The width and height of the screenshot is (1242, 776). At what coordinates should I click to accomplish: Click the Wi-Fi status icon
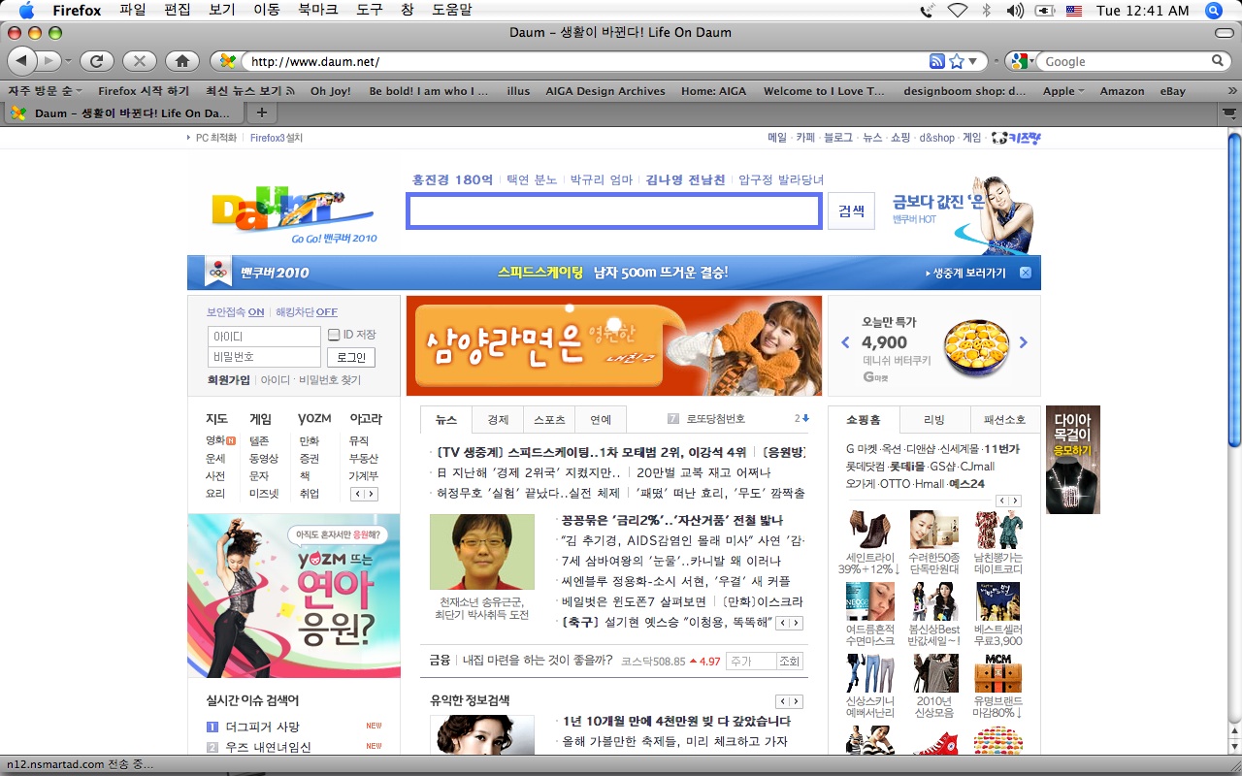[957, 10]
